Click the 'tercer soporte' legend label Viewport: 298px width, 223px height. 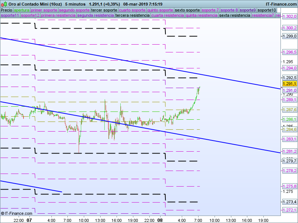point(104,10)
